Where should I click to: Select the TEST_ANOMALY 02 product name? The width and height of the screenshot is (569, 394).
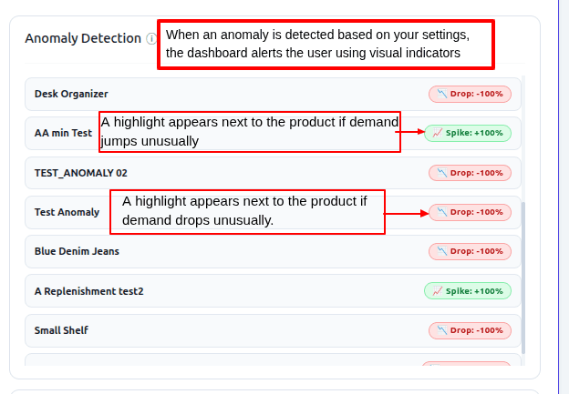[81, 173]
